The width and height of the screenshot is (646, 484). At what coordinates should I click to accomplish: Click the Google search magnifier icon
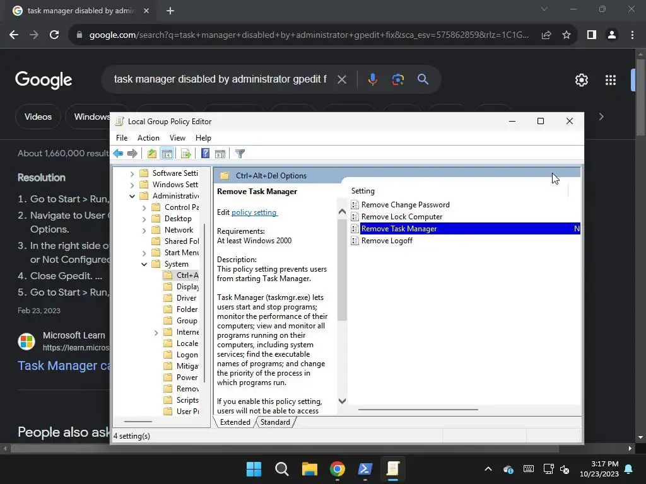[423, 79]
